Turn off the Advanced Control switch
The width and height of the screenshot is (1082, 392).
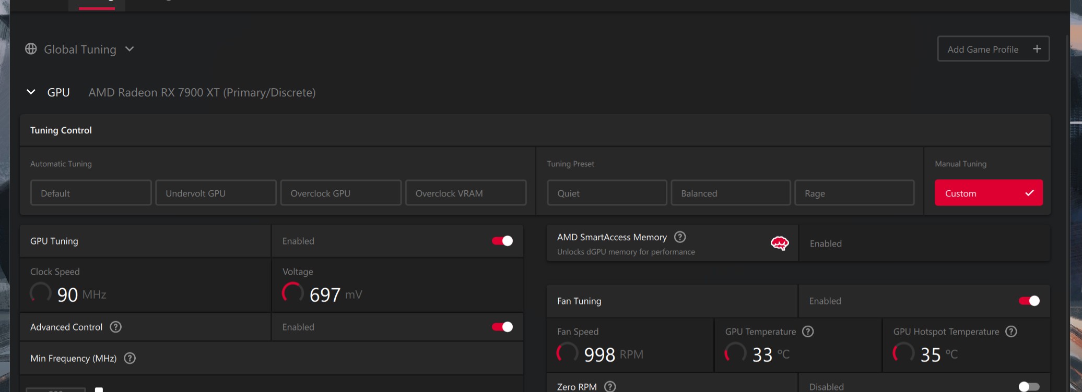(502, 327)
